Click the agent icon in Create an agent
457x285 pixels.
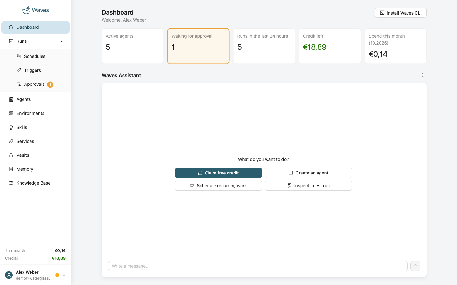click(x=291, y=173)
